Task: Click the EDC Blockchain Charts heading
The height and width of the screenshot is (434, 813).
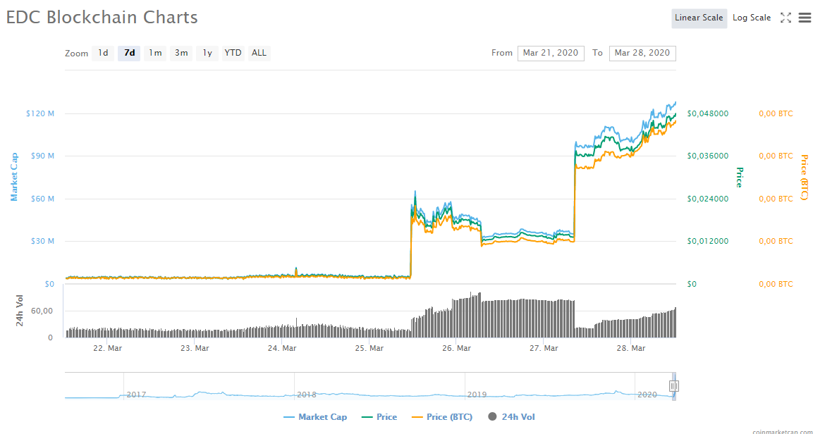Action: pyautogui.click(x=102, y=17)
